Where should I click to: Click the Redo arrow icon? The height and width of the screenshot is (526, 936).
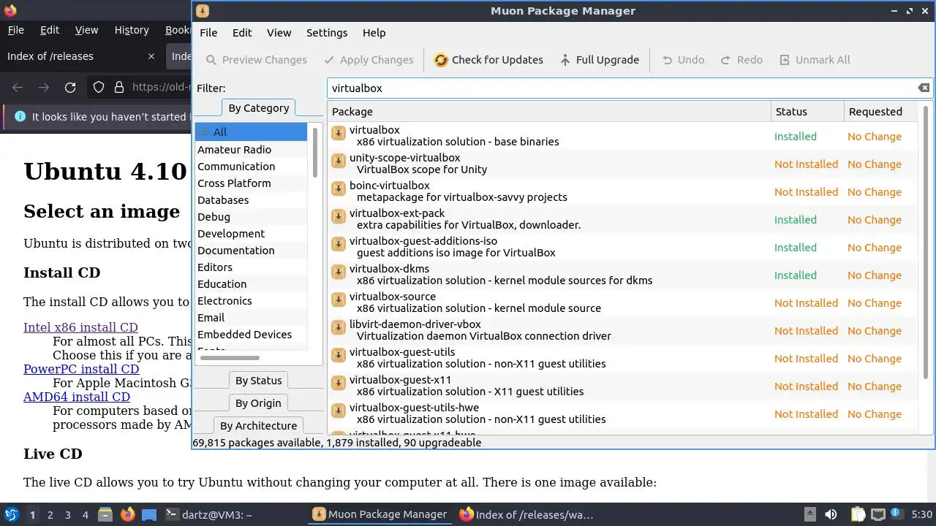pyautogui.click(x=725, y=60)
